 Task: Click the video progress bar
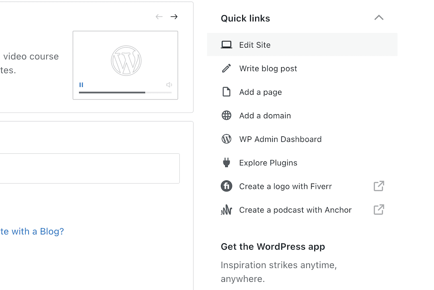pos(125,92)
